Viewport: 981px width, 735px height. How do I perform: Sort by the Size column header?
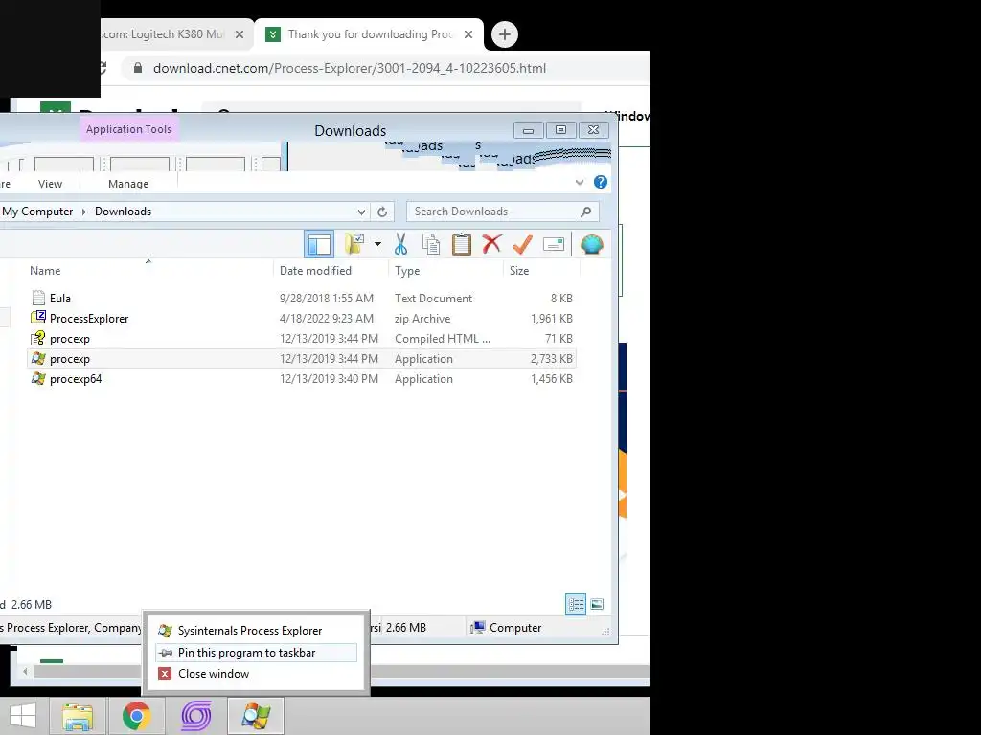[x=519, y=271]
